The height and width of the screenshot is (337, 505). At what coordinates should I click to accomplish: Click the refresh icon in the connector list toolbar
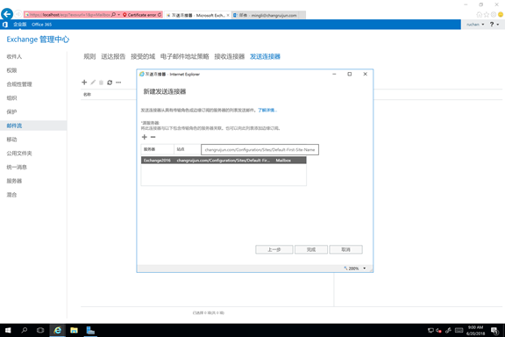(110, 82)
